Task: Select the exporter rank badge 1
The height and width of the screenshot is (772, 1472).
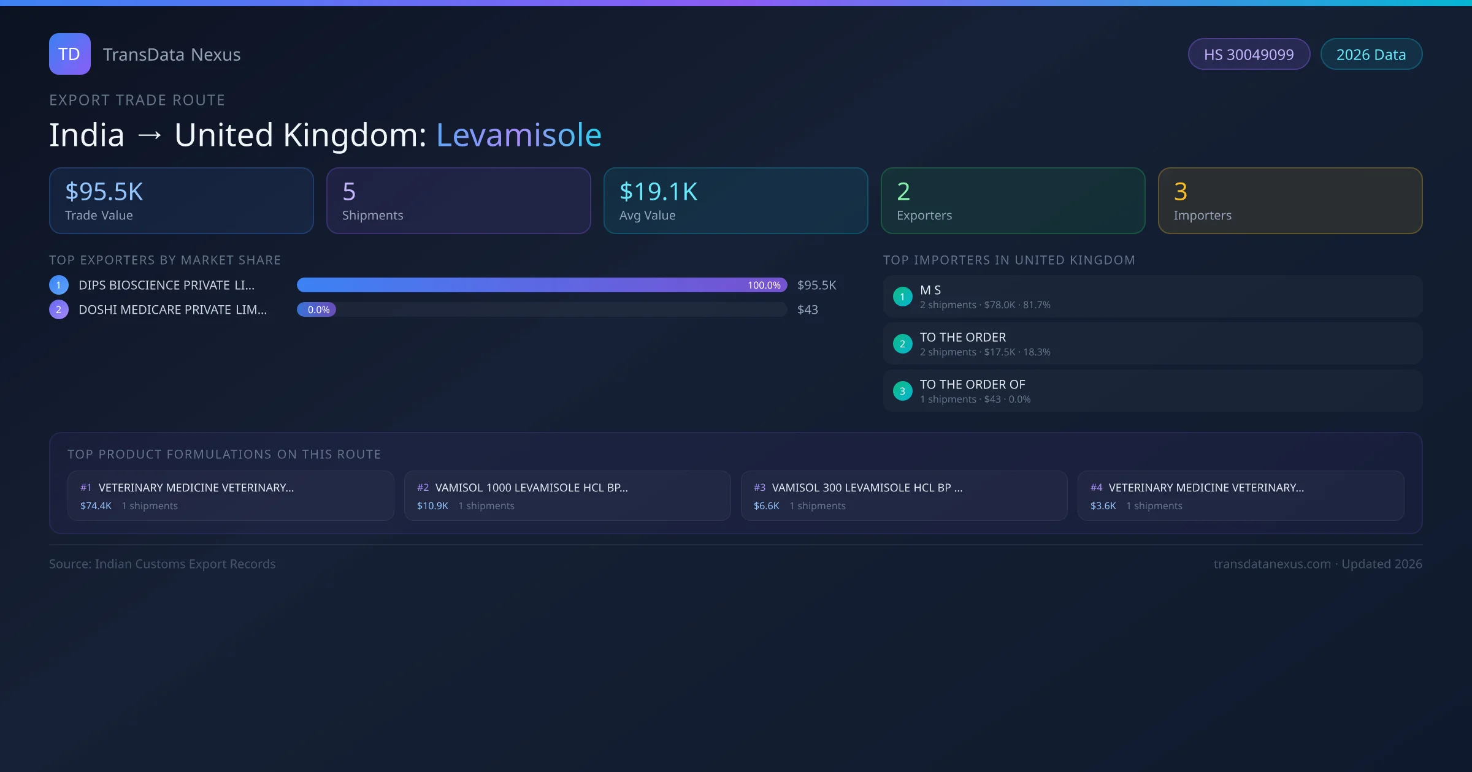Action: point(58,284)
